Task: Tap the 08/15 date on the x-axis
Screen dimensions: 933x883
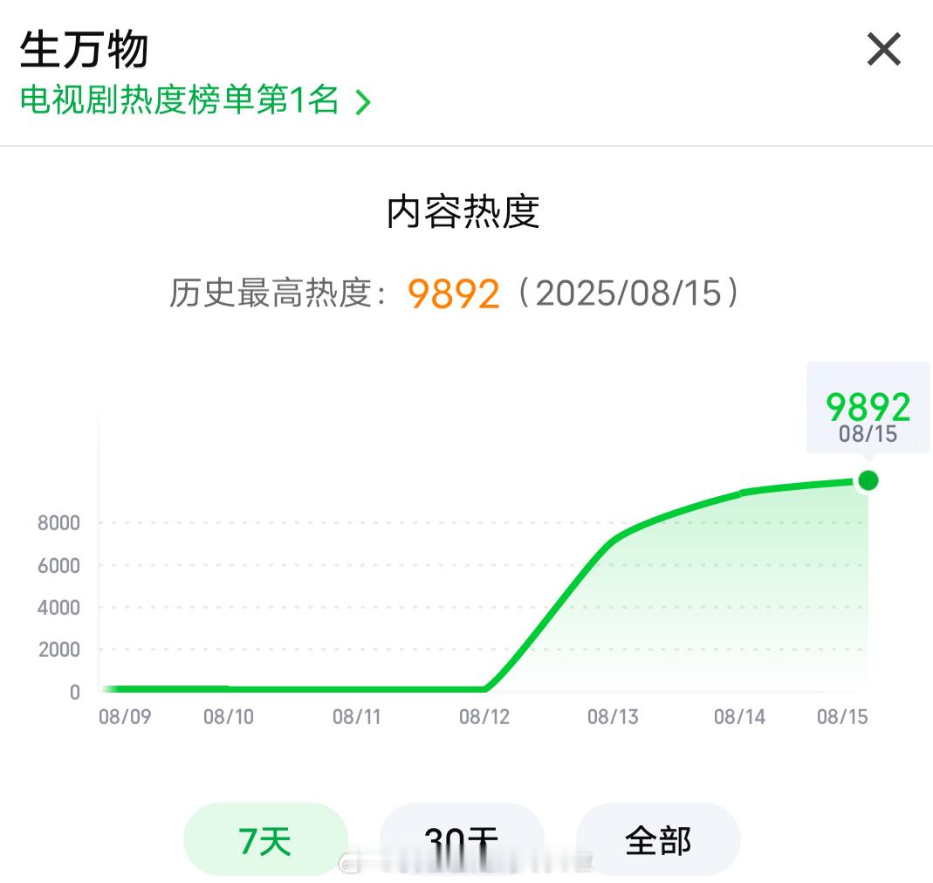Action: point(842,716)
